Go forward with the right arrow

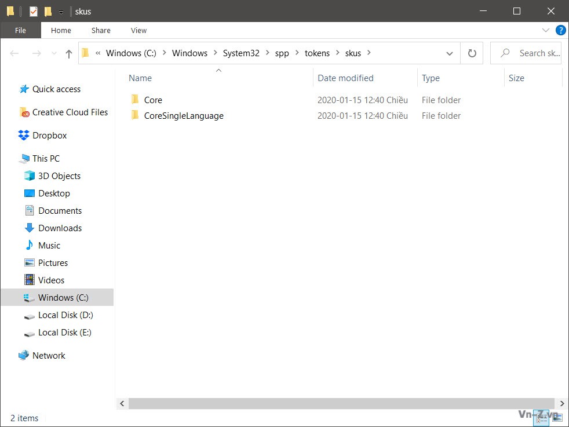point(37,54)
